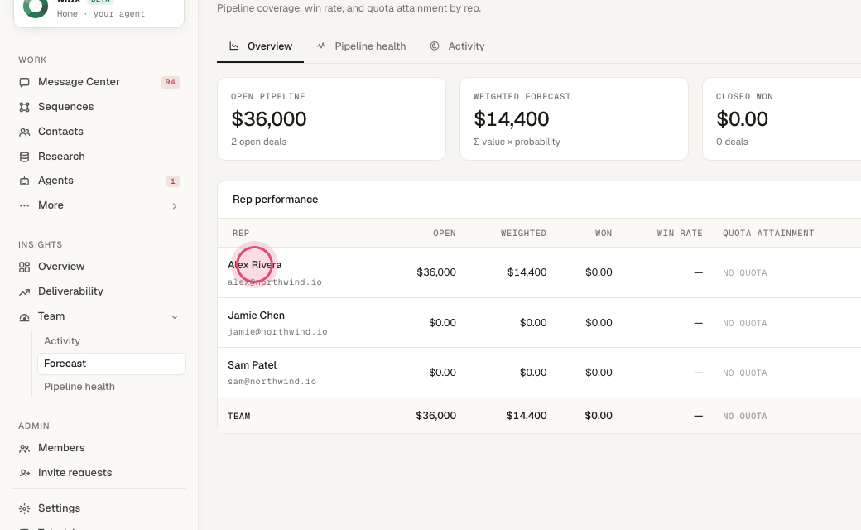Viewport: 861px width, 530px height.
Task: Click the circular icon on Activity tab
Action: click(x=435, y=46)
